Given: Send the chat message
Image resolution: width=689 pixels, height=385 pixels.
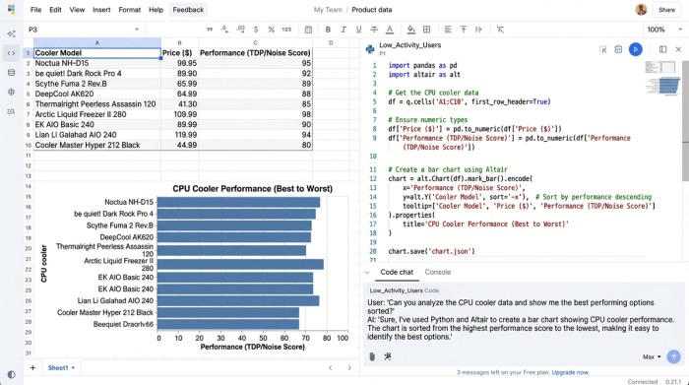Looking at the screenshot, I should (673, 356).
